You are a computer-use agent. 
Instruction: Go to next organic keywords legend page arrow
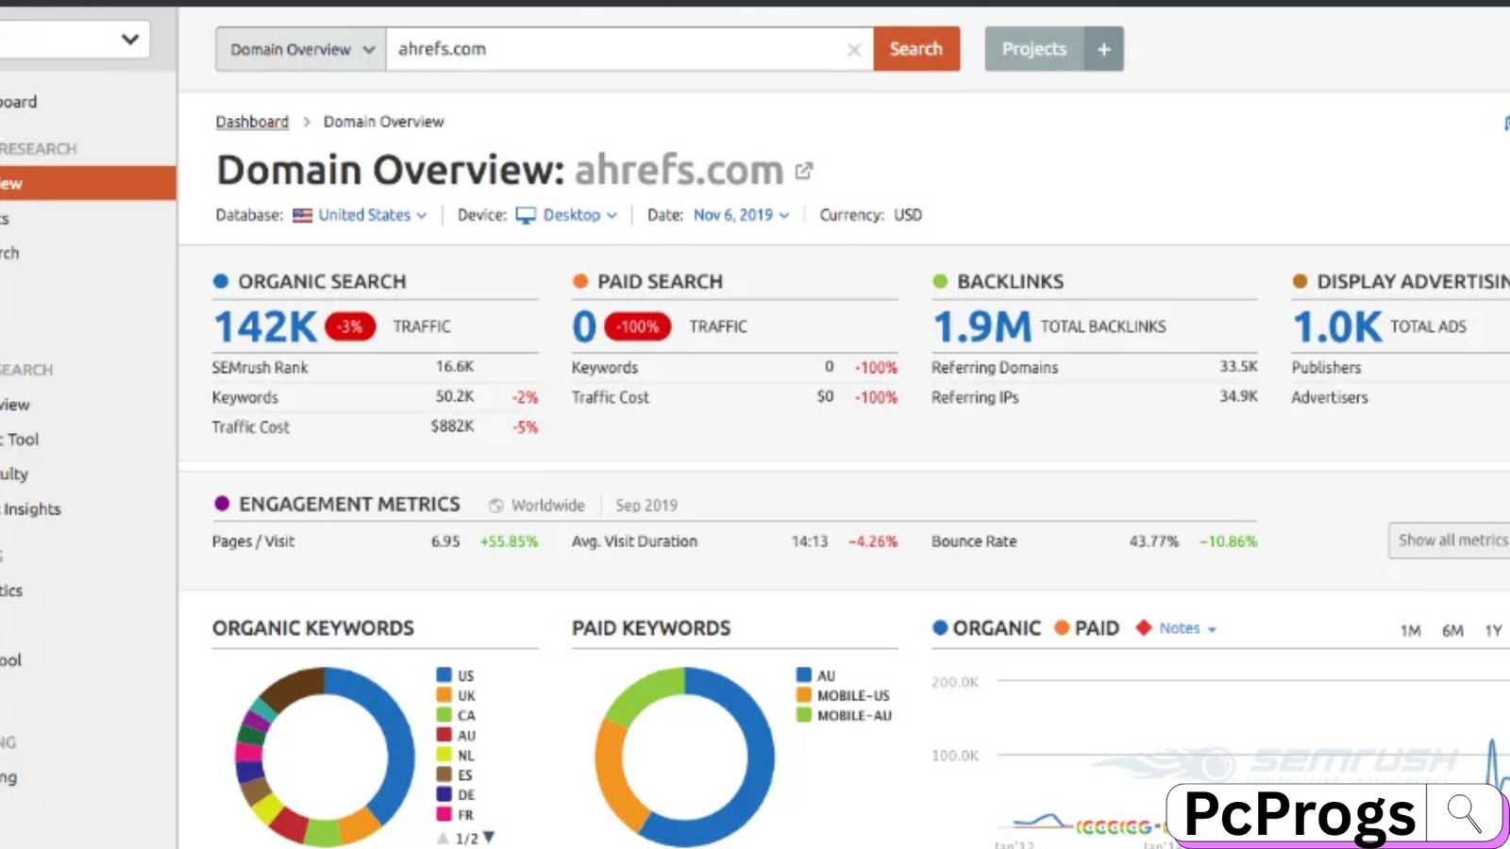[489, 837]
